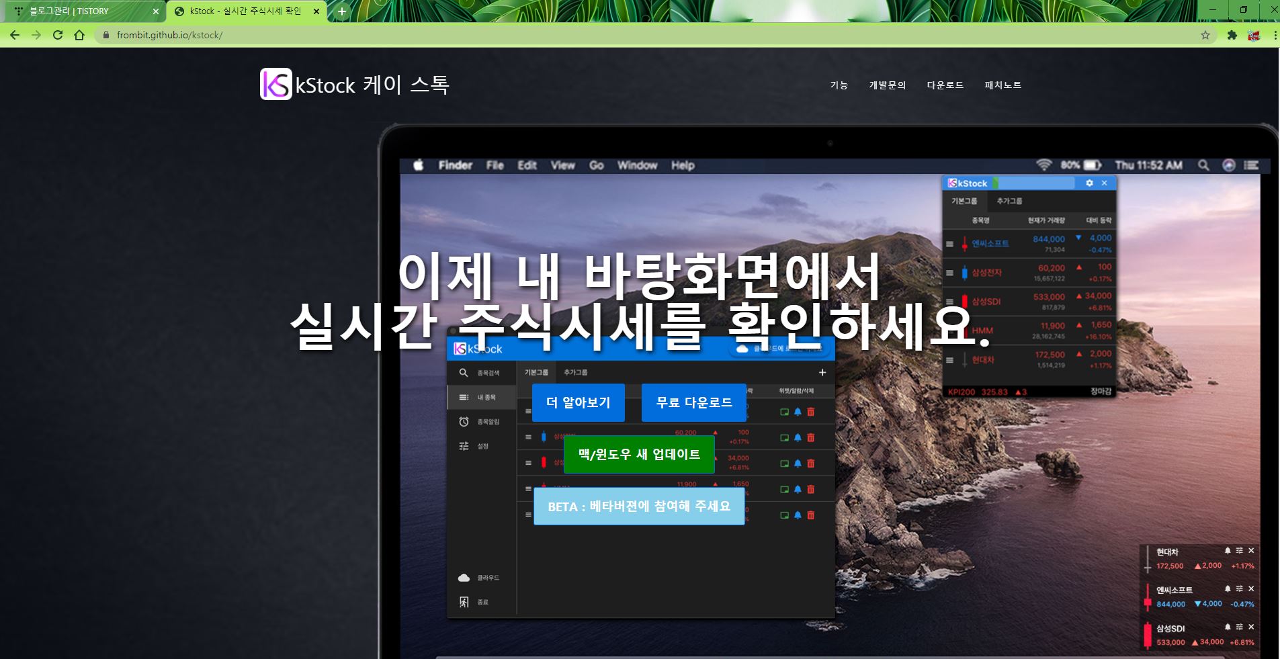The height and width of the screenshot is (659, 1280).
Task: Click the 클라우드 cloud icon in sidebar
Action: pyautogui.click(x=464, y=578)
